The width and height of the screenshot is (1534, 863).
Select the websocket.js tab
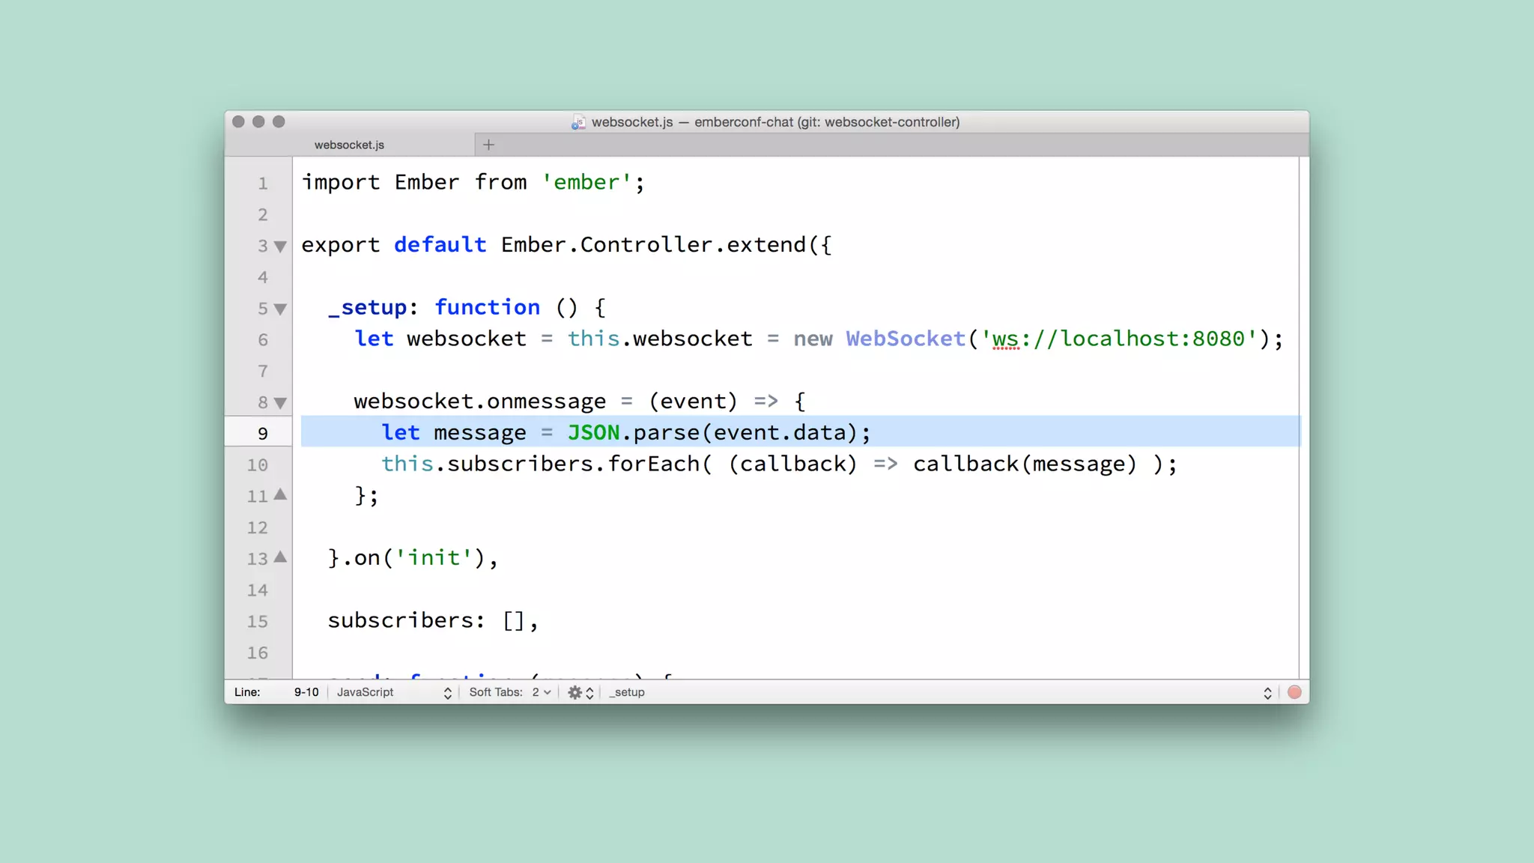349,145
